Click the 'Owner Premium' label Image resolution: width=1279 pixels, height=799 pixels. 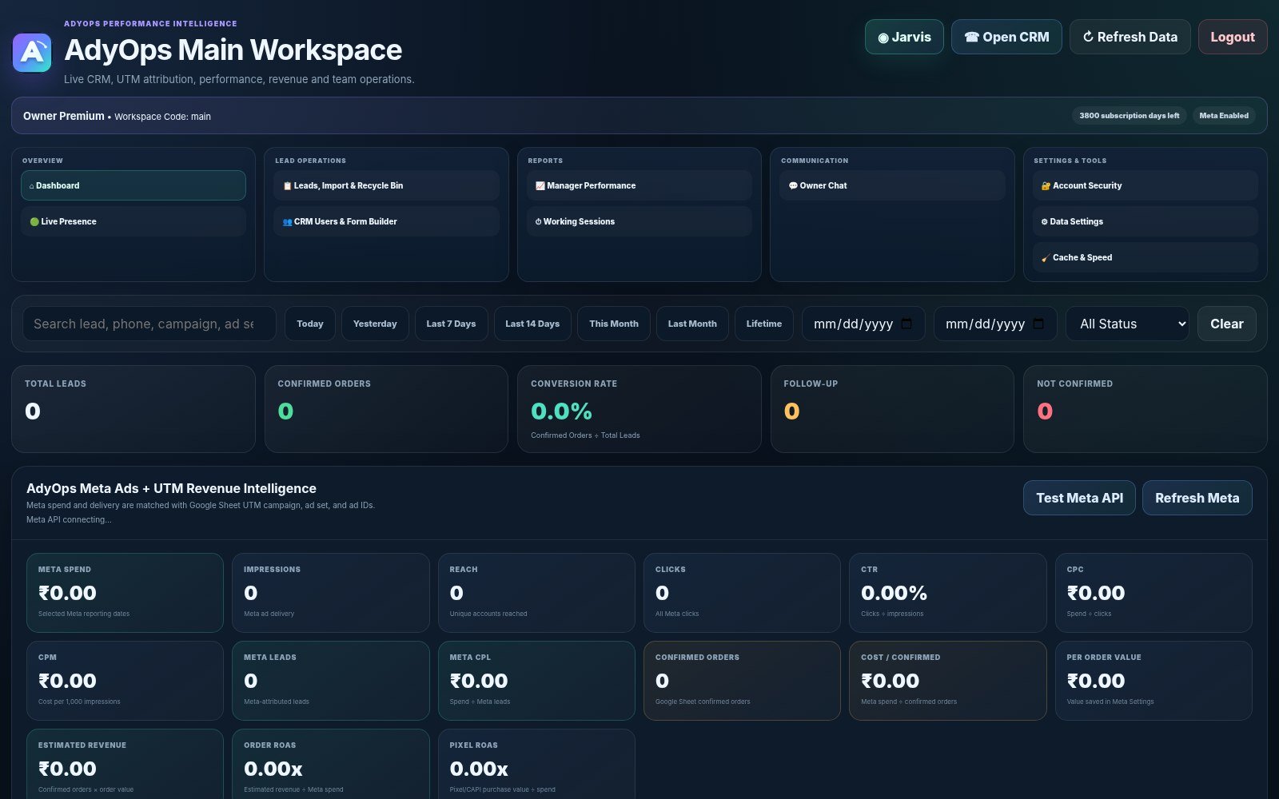[63, 116]
